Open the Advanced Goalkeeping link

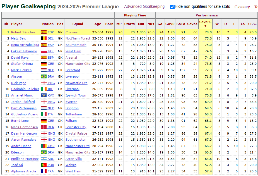[144, 7]
